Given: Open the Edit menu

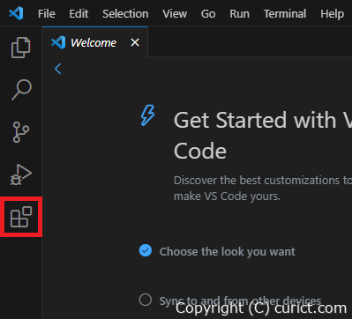Looking at the screenshot, I should (79, 14).
